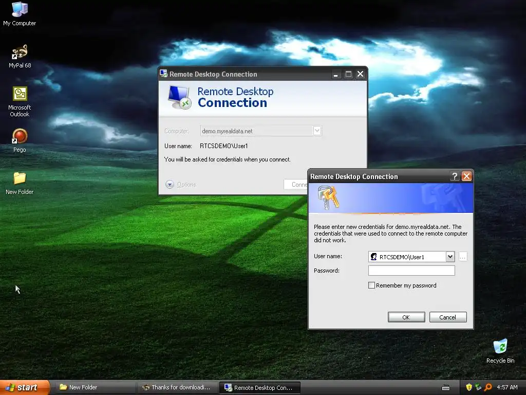
Task: Minimize the main Remote Desktop Connection window
Action: click(336, 74)
